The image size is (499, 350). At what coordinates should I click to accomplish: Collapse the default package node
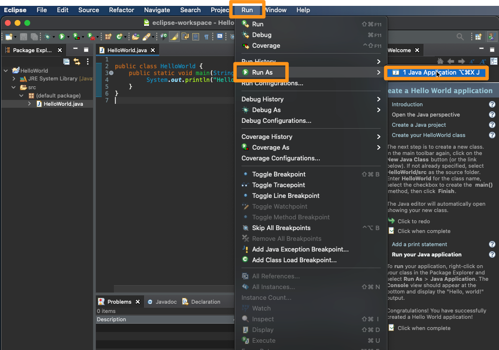point(21,96)
